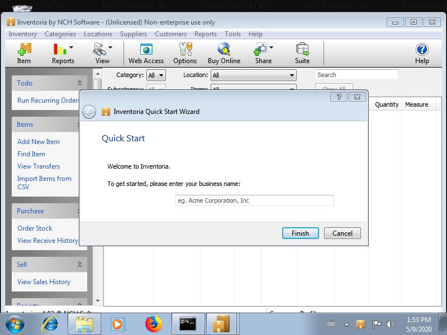
Task: Click the Finish button
Action: point(301,233)
